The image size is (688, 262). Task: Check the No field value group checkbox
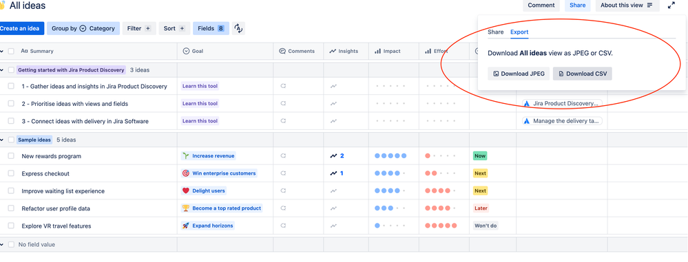tap(11, 245)
